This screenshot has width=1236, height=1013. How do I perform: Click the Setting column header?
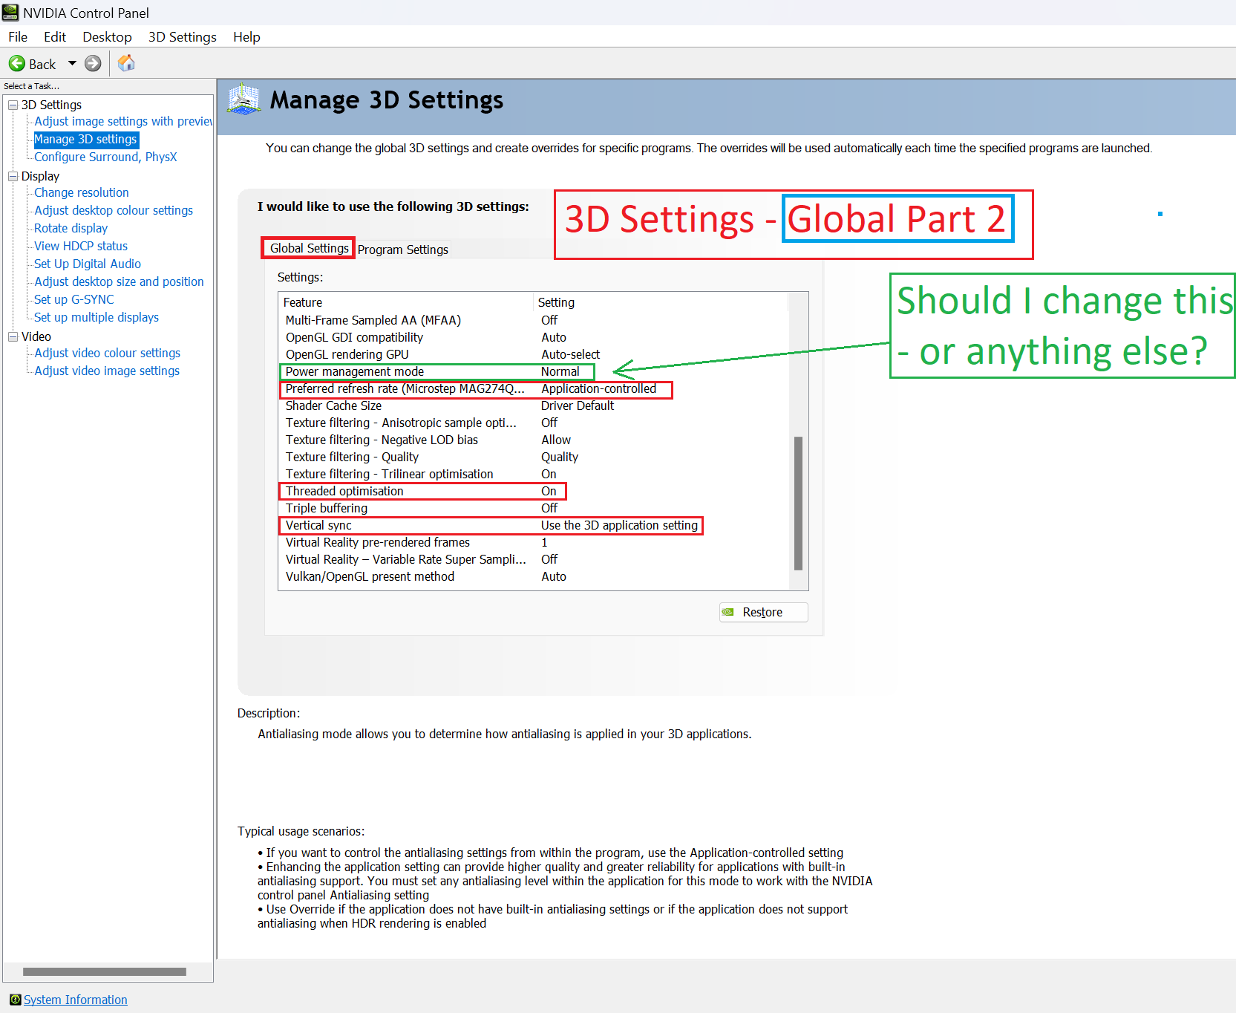pyautogui.click(x=661, y=302)
